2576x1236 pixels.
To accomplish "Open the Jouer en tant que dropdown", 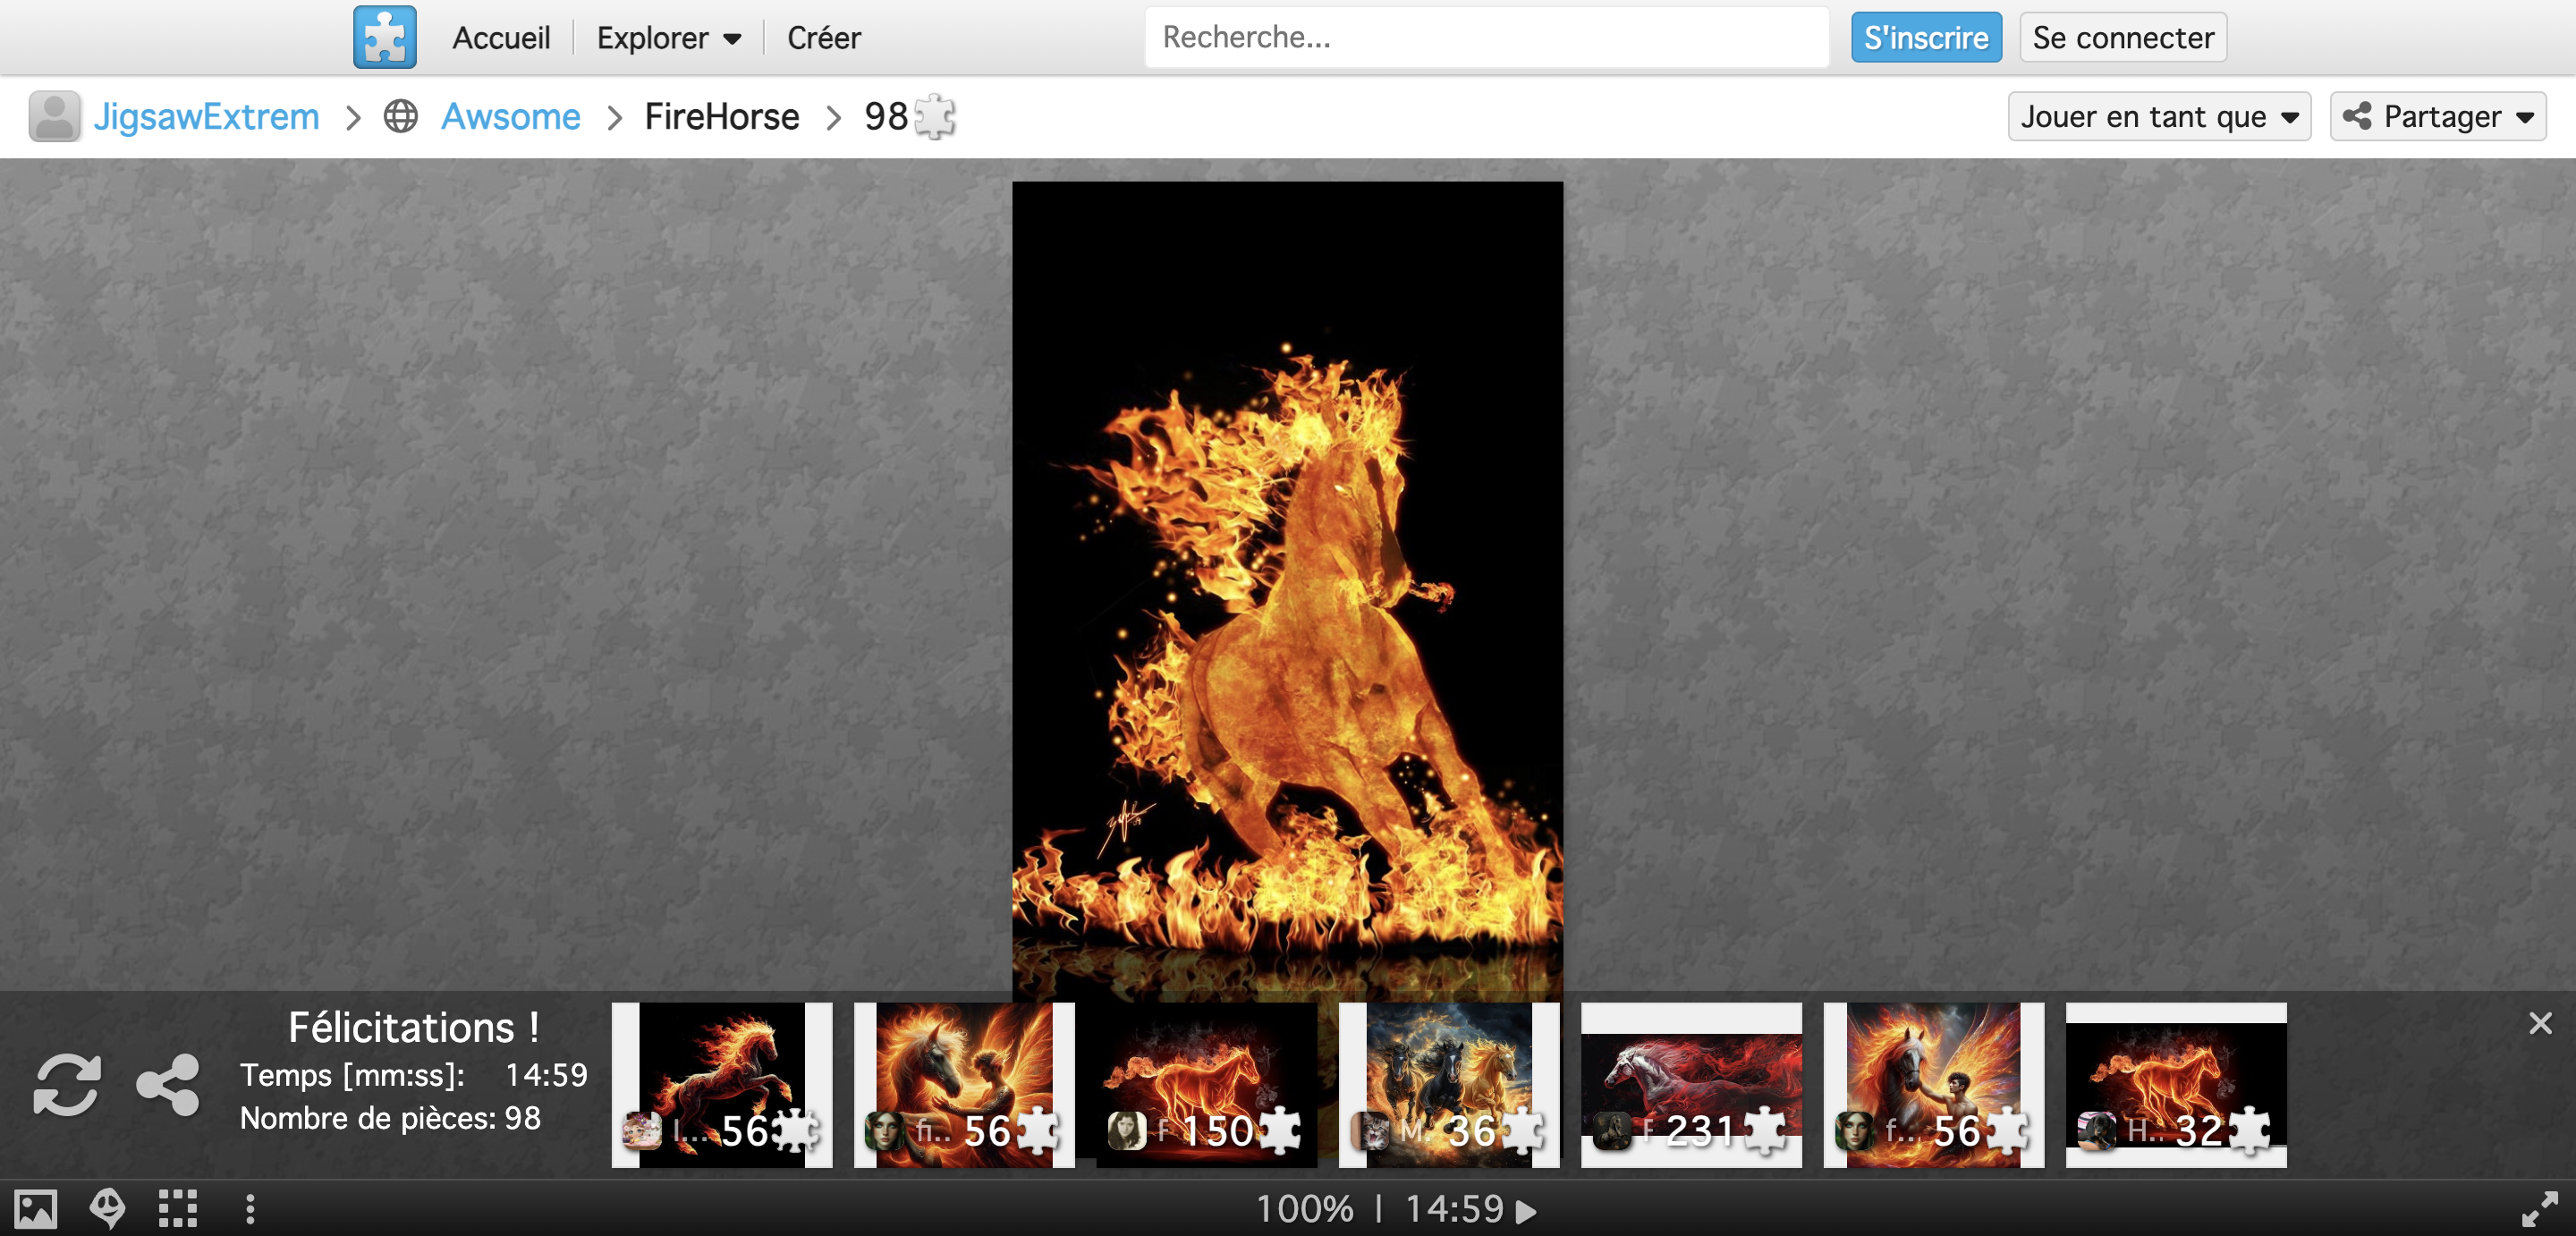I will click(2158, 116).
